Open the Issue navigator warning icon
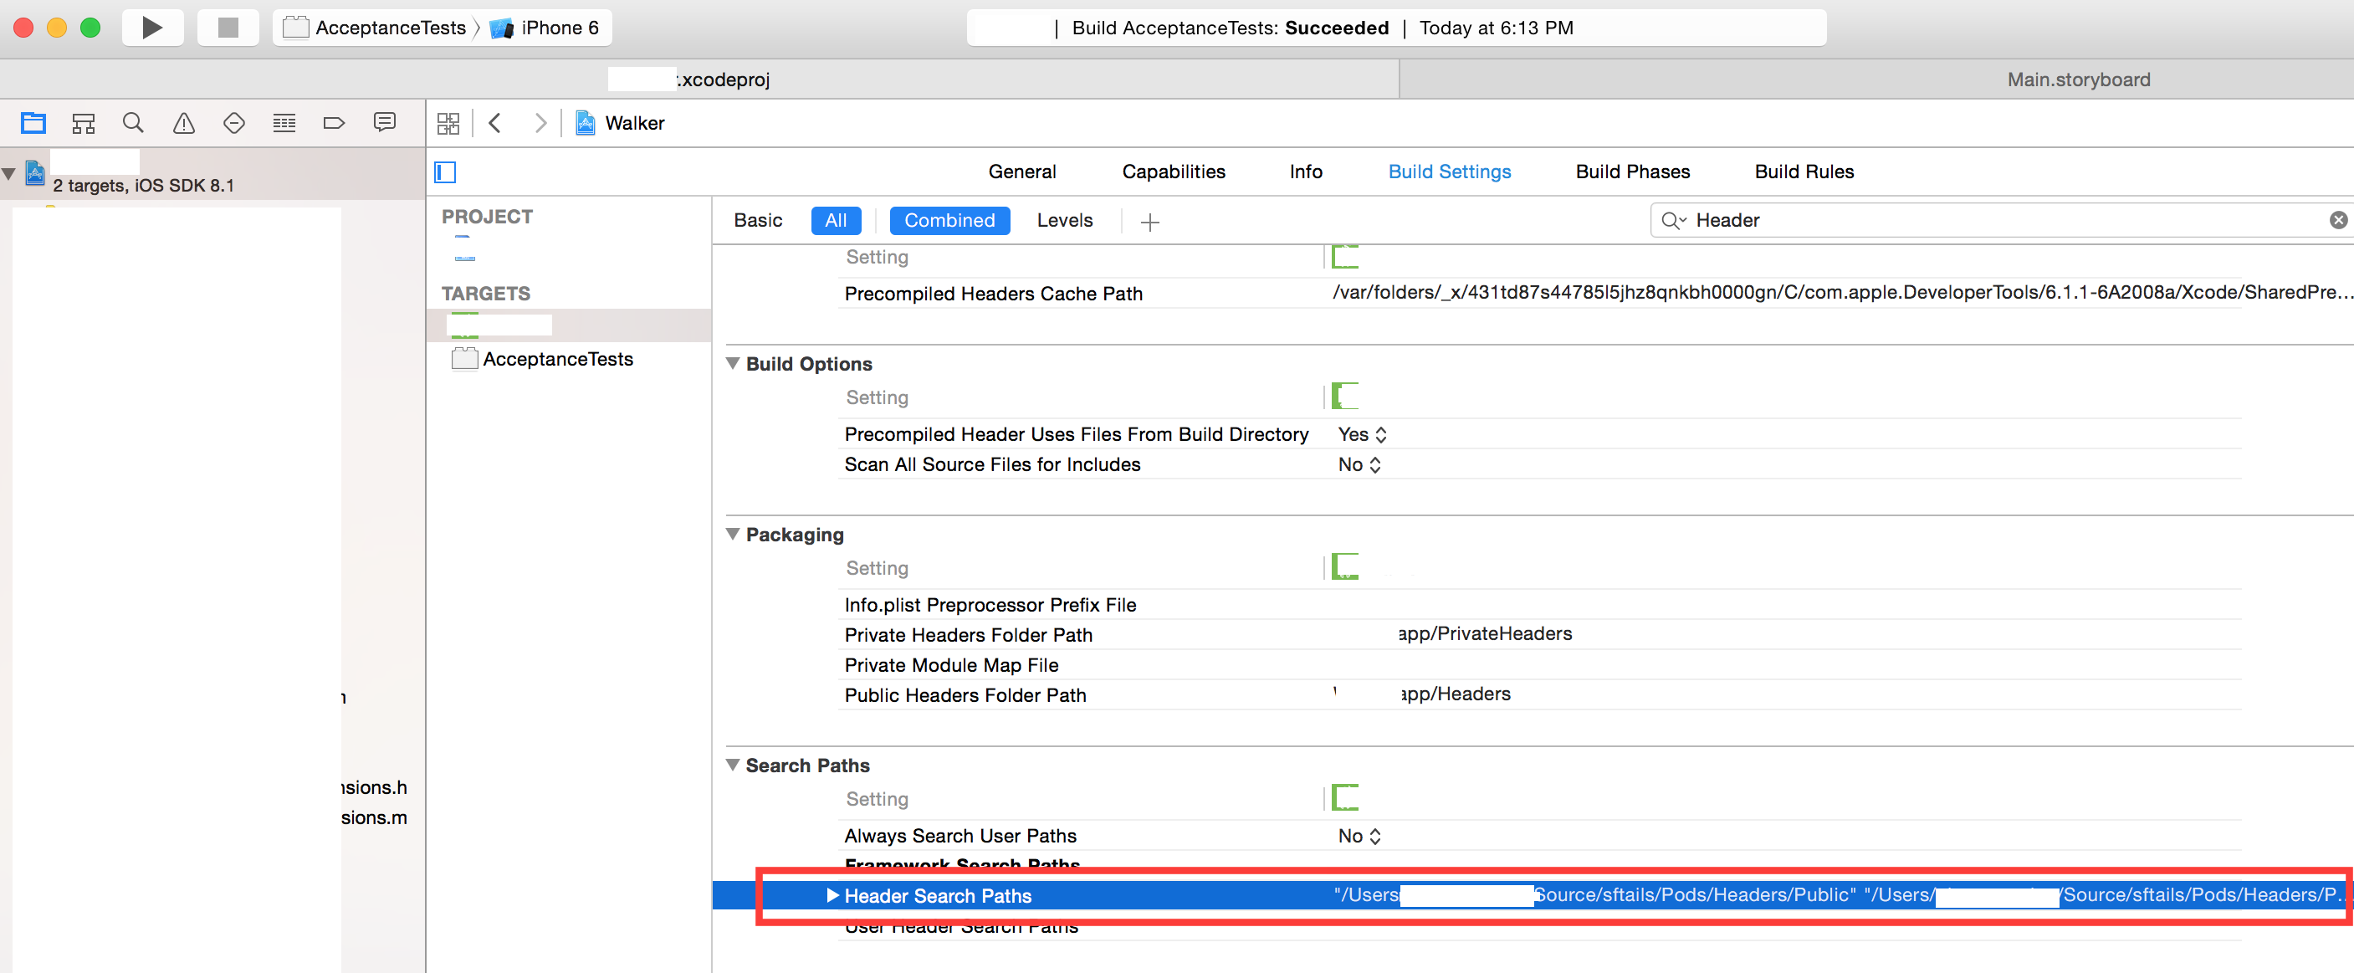Image resolution: width=2354 pixels, height=973 pixels. pos(184,122)
